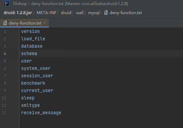Click the IntelliJ IDEA logo icon

[x=6, y=3]
